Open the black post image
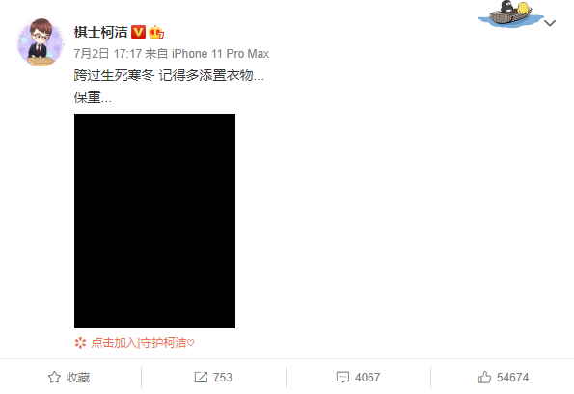 155,221
